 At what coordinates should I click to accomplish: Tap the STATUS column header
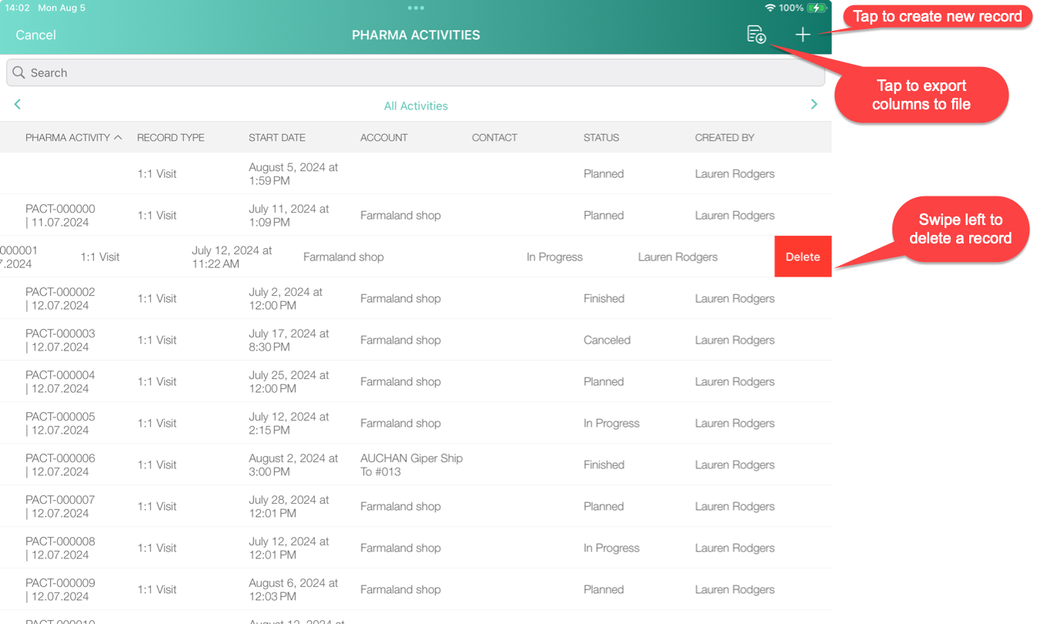[x=600, y=137]
